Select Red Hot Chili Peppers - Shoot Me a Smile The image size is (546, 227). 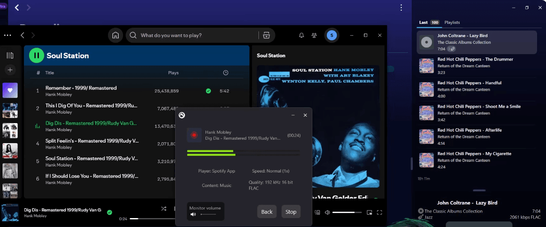[x=477, y=113]
